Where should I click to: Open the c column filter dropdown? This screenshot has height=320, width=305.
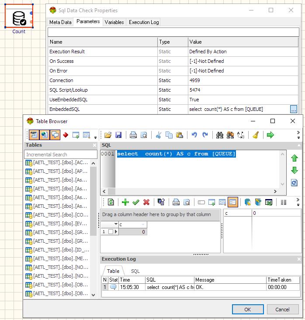pos(143,224)
